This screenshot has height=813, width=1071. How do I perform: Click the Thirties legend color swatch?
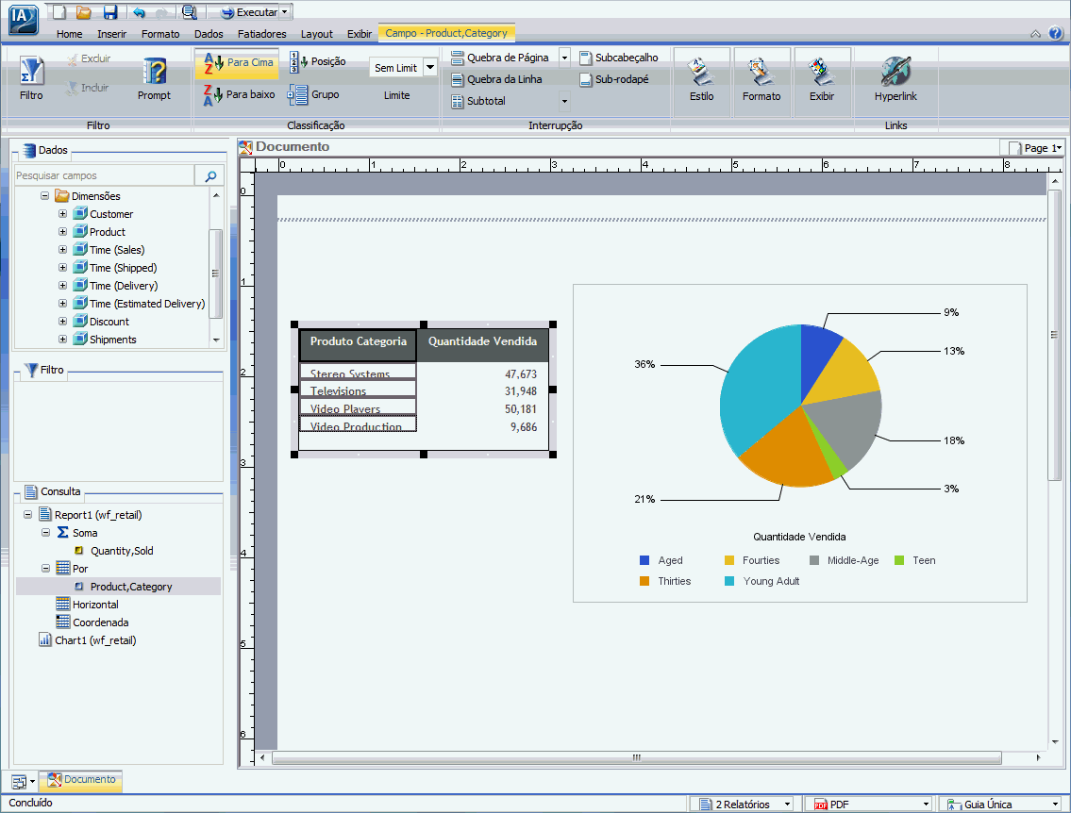644,581
